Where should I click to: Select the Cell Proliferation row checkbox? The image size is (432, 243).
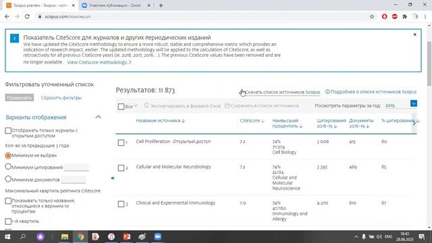121,142
